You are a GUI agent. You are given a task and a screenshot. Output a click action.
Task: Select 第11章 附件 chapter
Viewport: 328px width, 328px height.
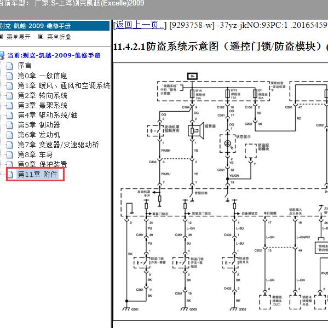tap(37, 174)
